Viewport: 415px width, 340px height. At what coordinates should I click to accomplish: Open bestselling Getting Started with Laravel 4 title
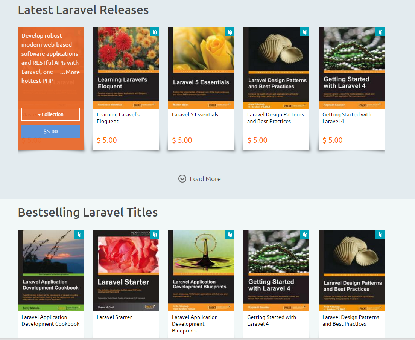coord(272,320)
